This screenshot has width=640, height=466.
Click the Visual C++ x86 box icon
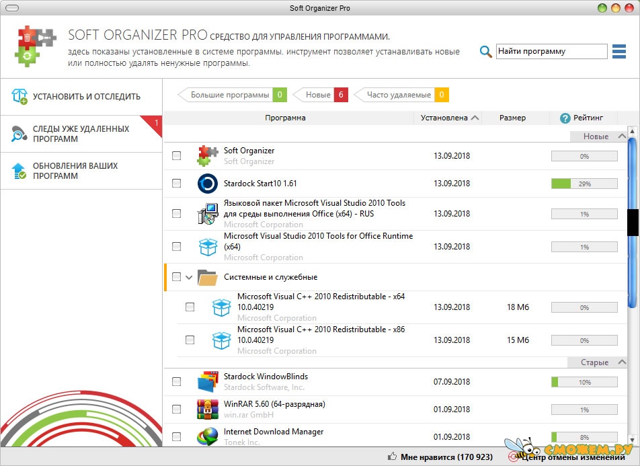click(x=221, y=340)
